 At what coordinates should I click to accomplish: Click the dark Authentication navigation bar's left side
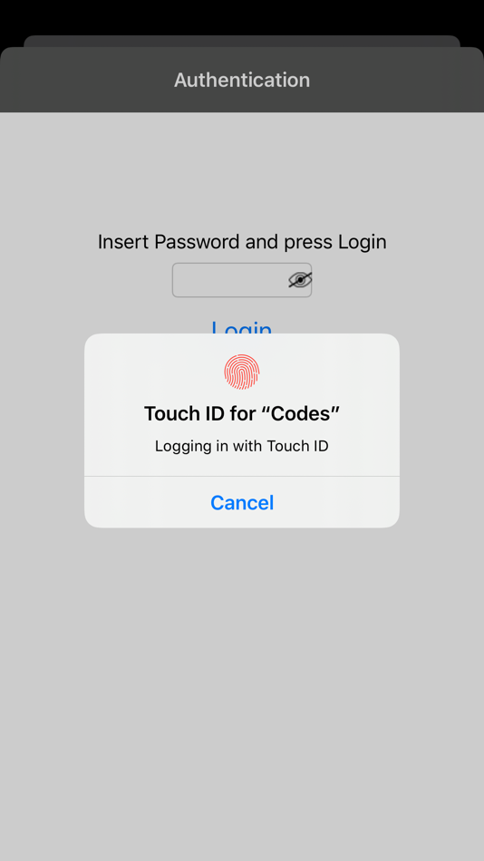82,80
